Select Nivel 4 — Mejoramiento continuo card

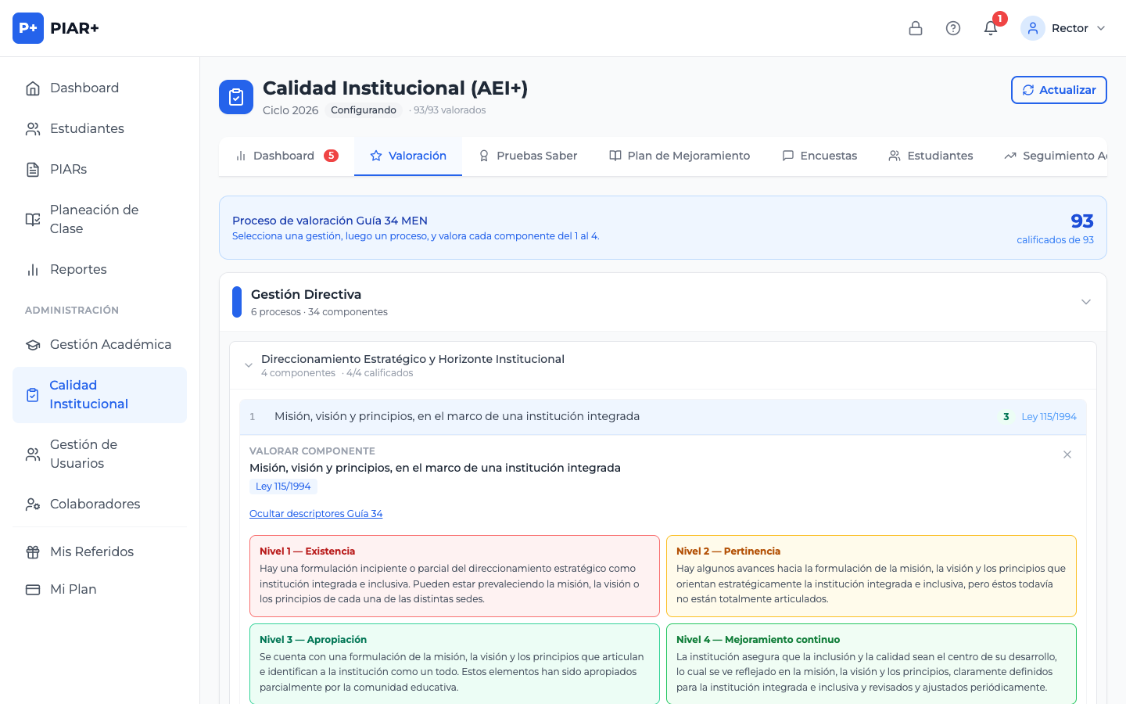[x=871, y=664]
